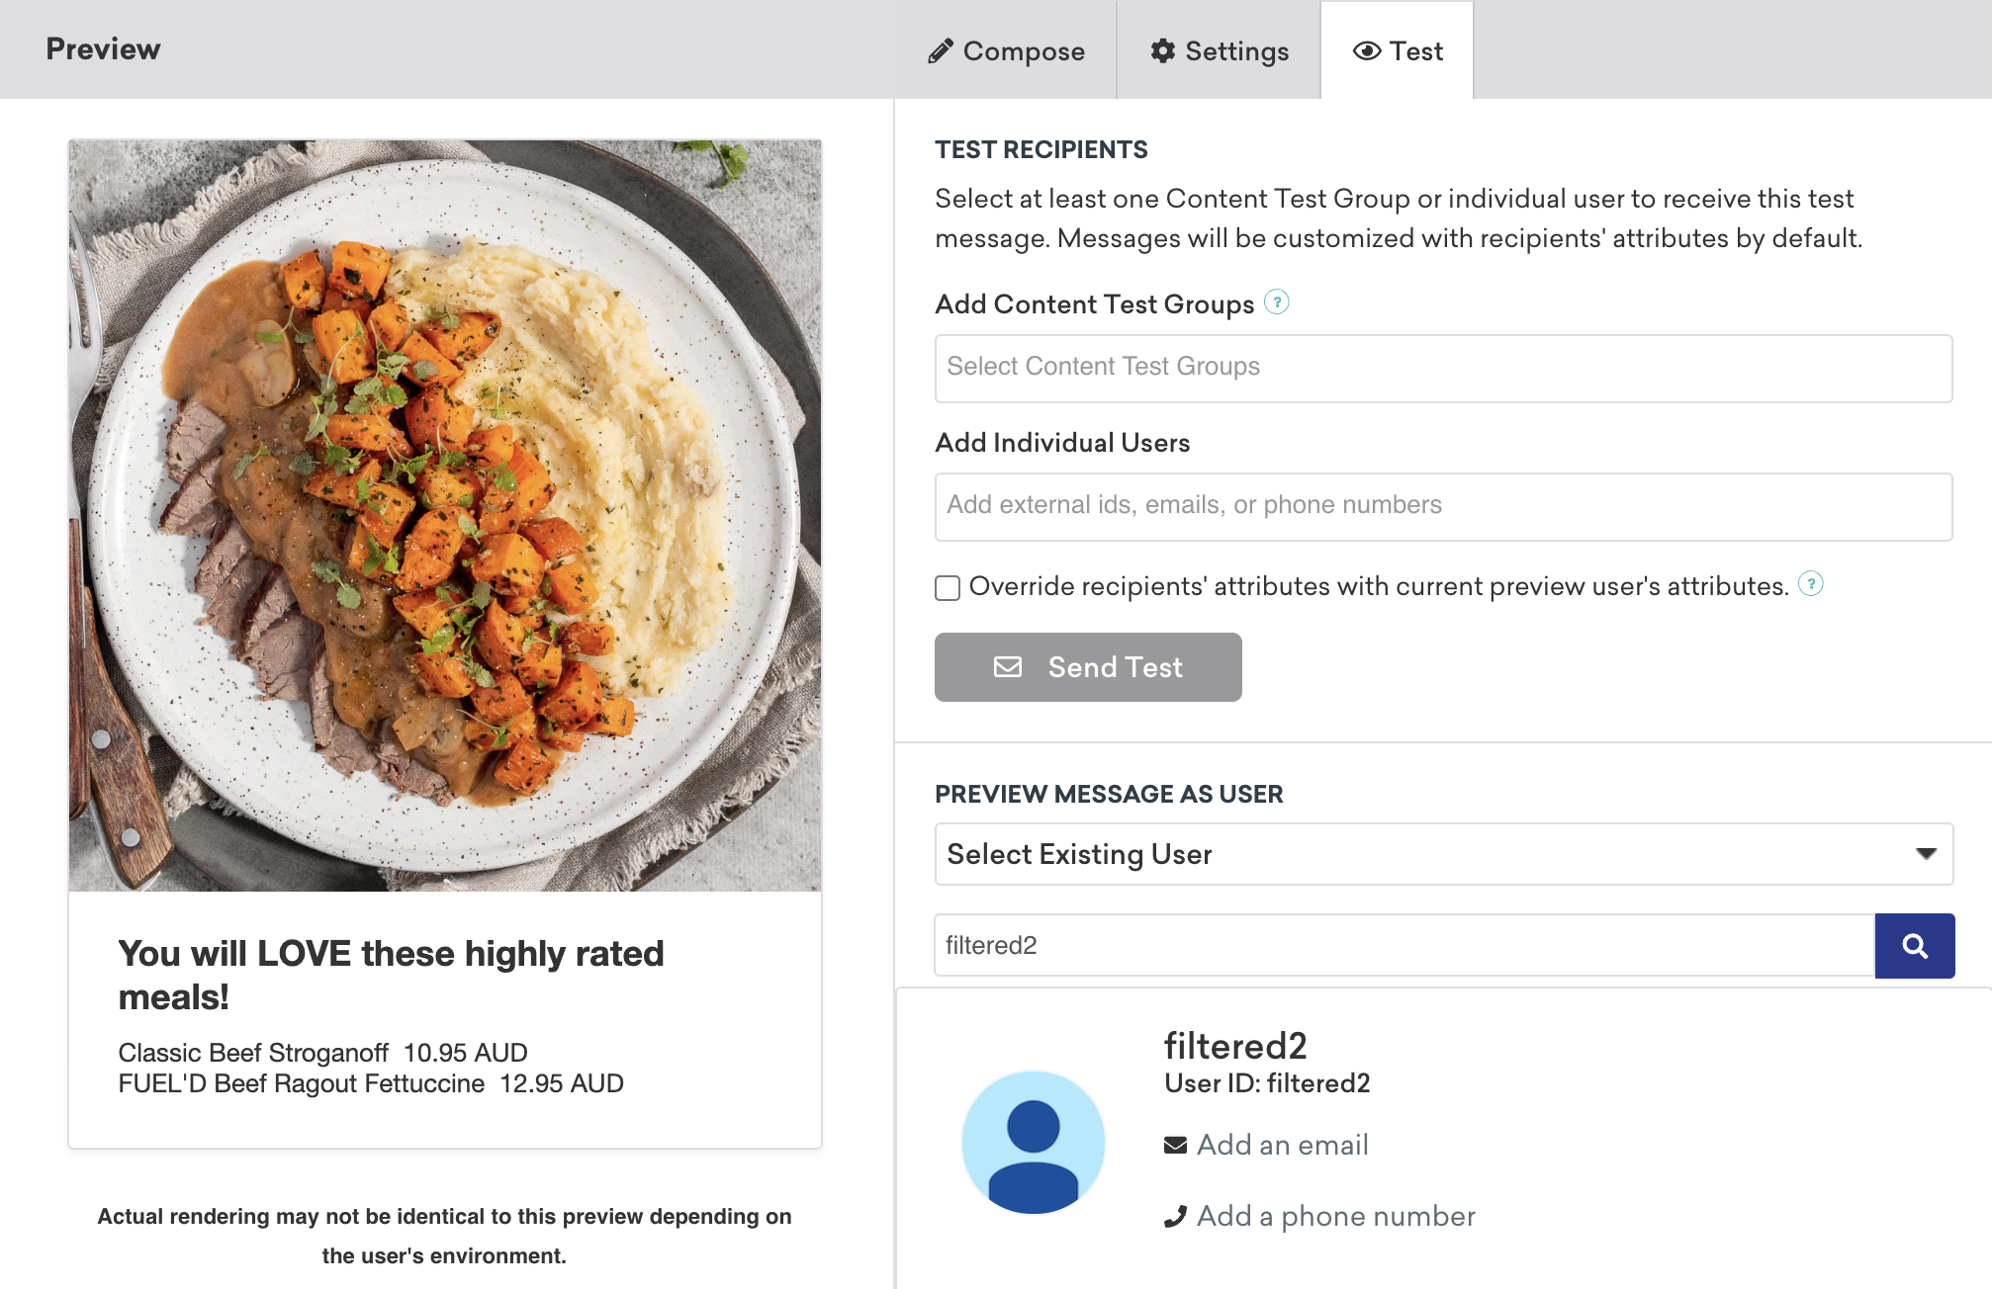Click the filtered2 search input field
The image size is (1992, 1289).
[x=1403, y=945]
